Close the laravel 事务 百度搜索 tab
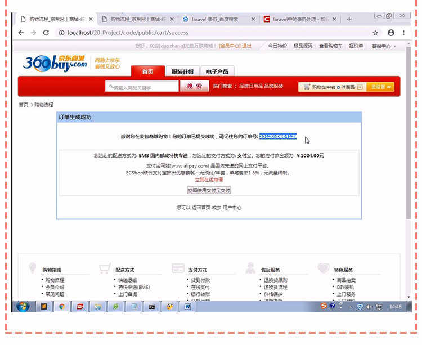Screen dimensions: 422x345 pos(253,19)
